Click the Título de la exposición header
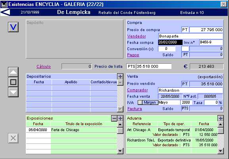 click(x=84, y=124)
